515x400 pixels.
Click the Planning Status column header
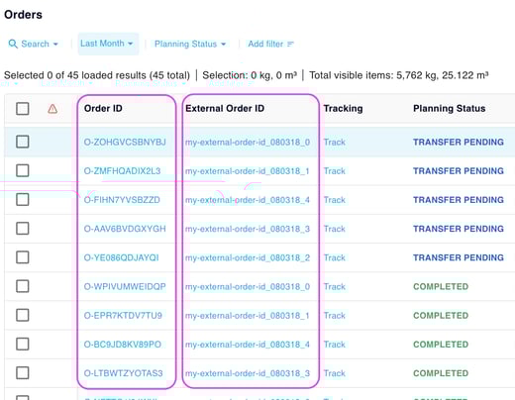tap(450, 108)
